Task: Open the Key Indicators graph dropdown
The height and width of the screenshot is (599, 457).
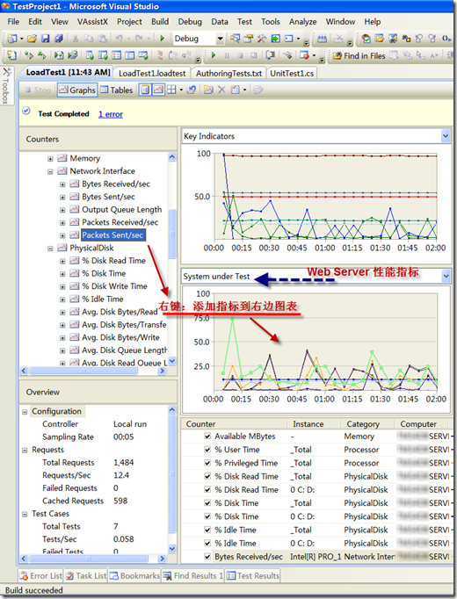Action: pos(446,136)
